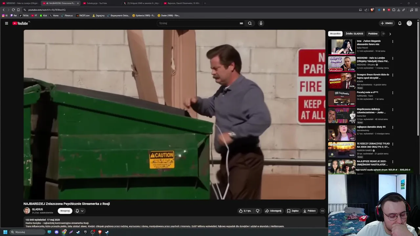
Task: Open options for TE RZECZY ZOBACZYSZ TYLKO video
Action: [392, 144]
